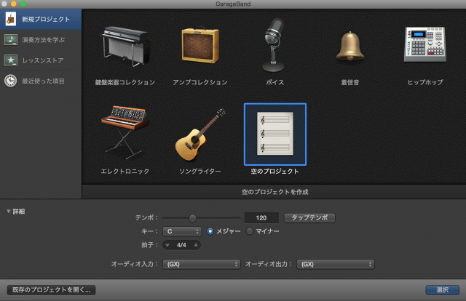Screen dimensions: 466x301
Task: Click 既存のプロジェクトを開く button
Action: [x=51, y=289]
